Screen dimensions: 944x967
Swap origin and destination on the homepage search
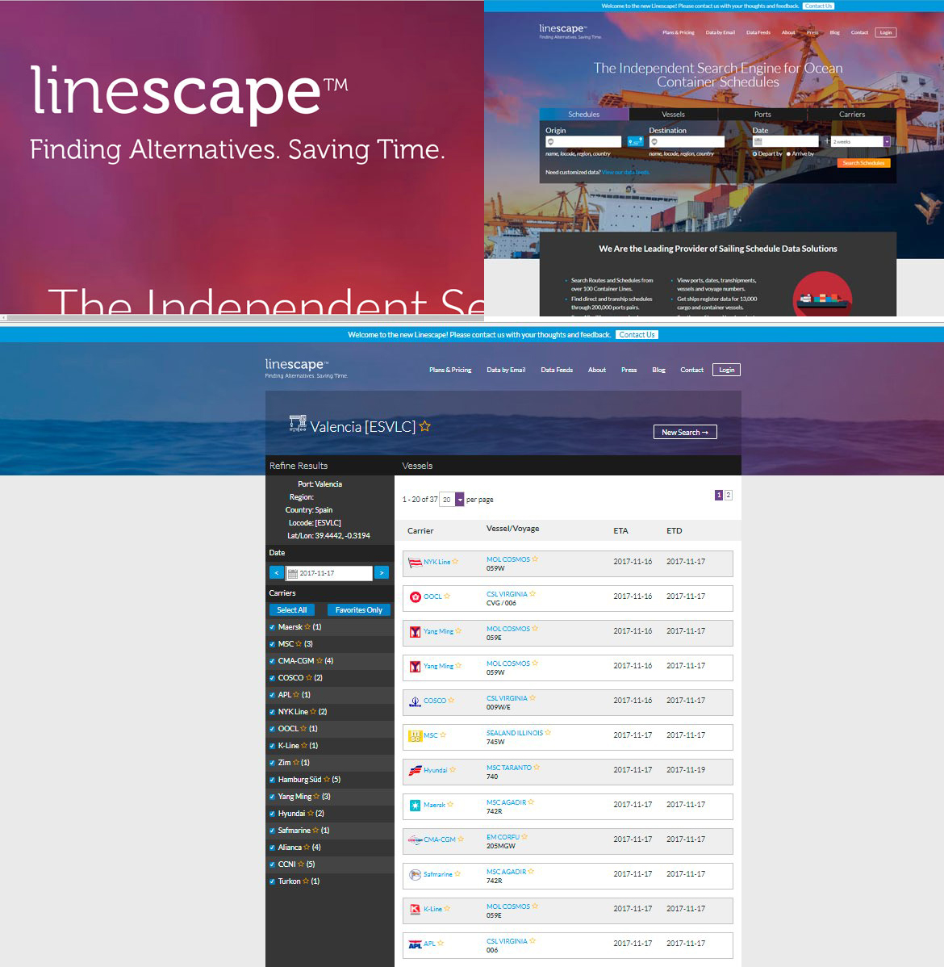[635, 142]
